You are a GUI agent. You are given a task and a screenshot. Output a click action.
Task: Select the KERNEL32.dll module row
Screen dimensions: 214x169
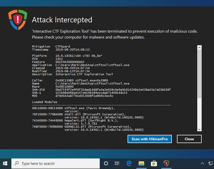(x=82, y=127)
